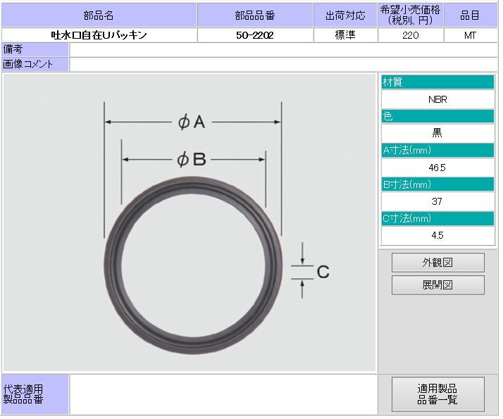This screenshot has height=419, width=503.
Task: Click the C寸法(mm) teal header
Action: 437,218
